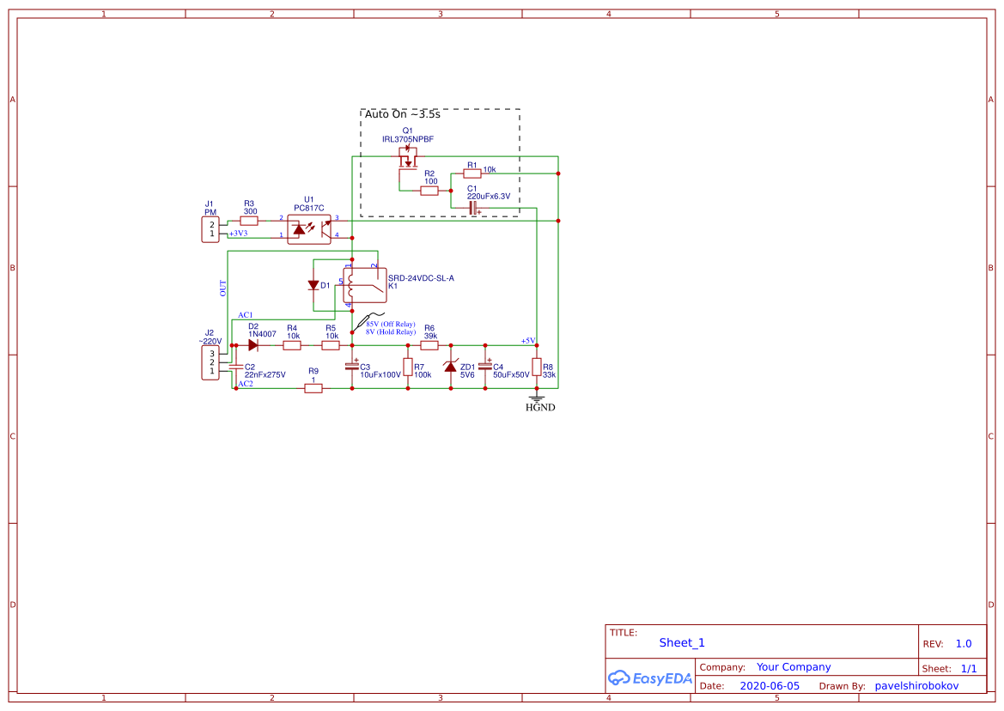The width and height of the screenshot is (1004, 711).
Task: Edit the Sheet_1 title text
Action: coord(681,642)
